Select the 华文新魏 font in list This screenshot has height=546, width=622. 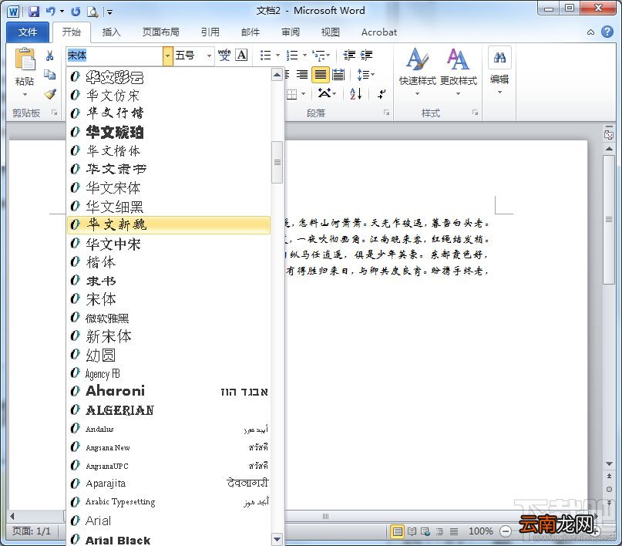tap(169, 225)
